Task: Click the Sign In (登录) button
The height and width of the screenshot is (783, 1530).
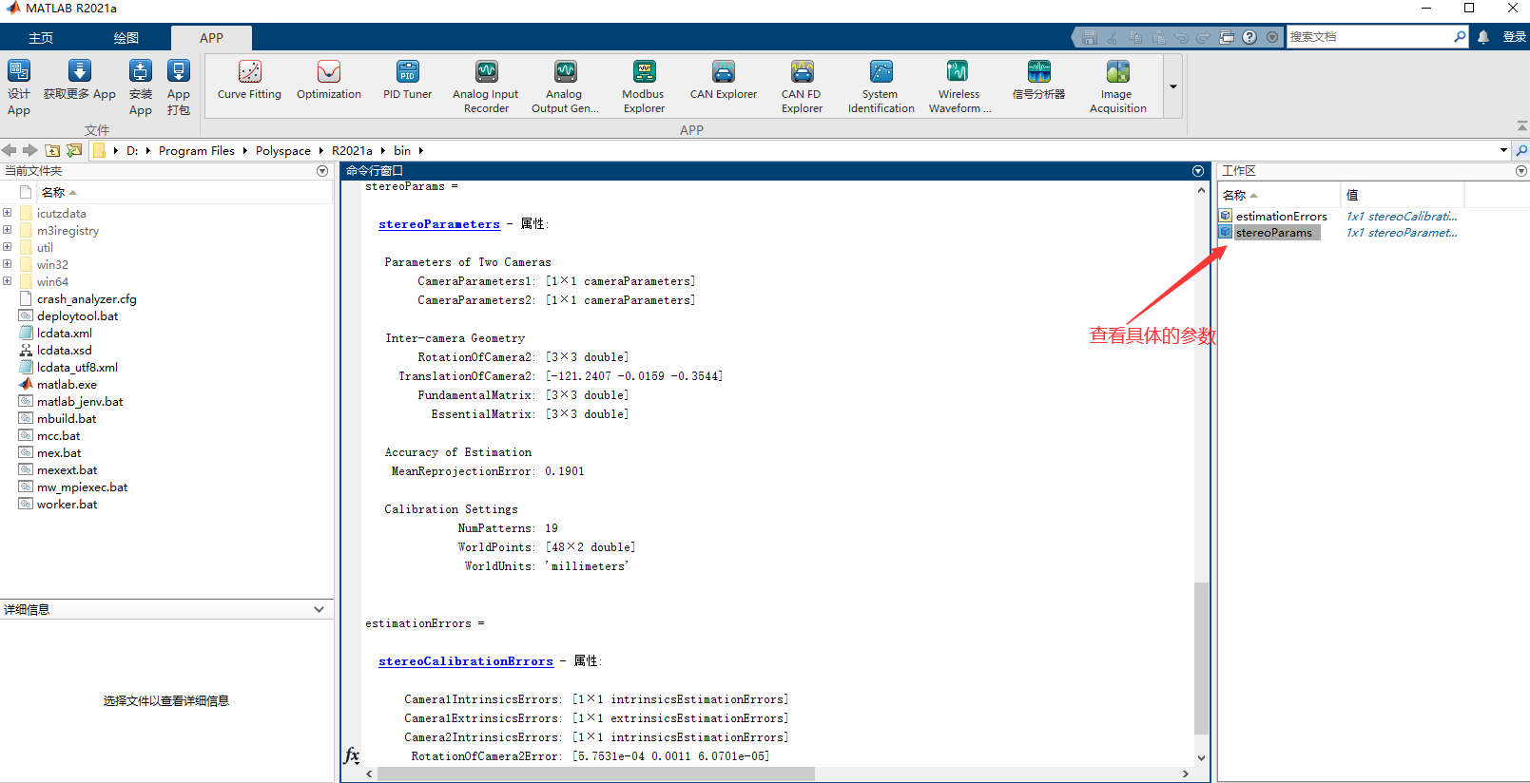Action: [x=1514, y=37]
